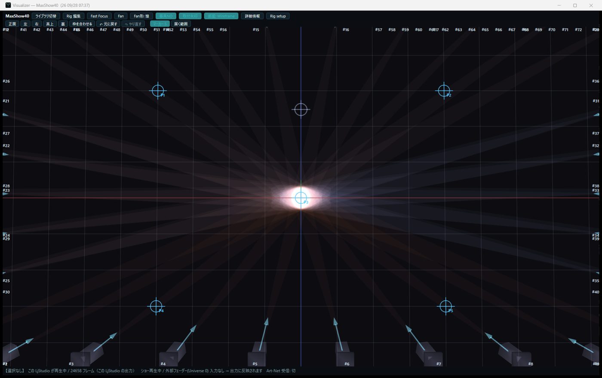Image resolution: width=602 pixels, height=378 pixels.
Task: Switch to the 右 right view
Action: click(x=37, y=24)
